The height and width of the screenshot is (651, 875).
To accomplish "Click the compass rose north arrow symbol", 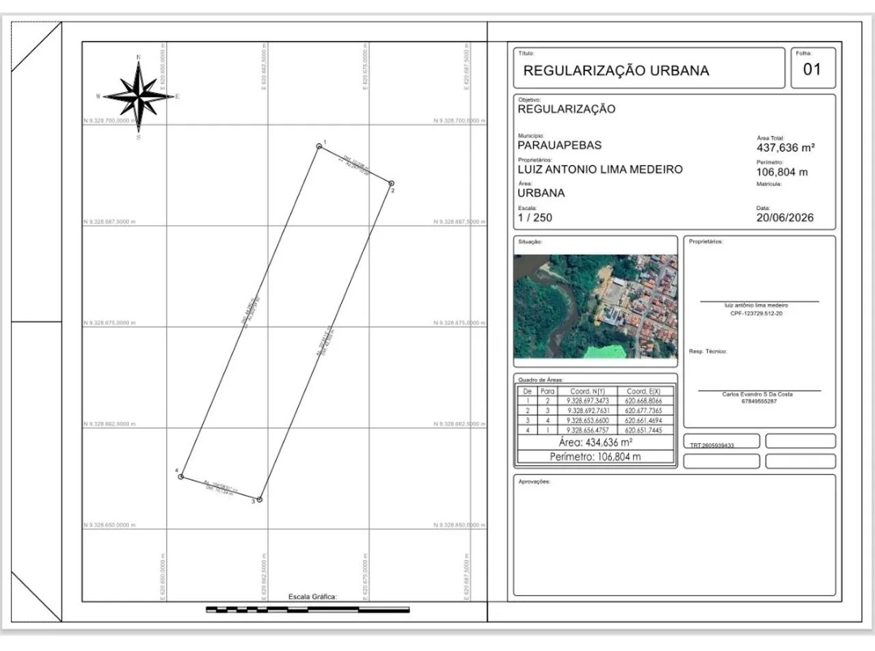I will pyautogui.click(x=140, y=97).
